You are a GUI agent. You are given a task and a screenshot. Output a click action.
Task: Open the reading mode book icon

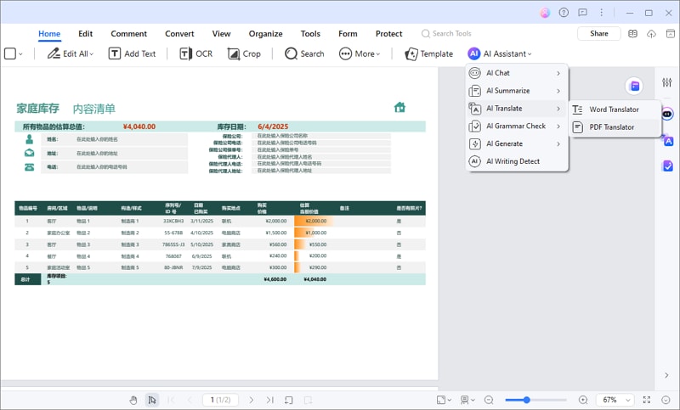click(632, 34)
